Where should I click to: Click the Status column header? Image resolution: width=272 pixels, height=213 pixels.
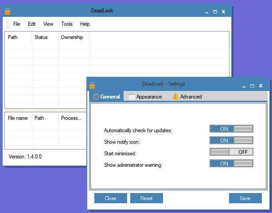point(45,37)
